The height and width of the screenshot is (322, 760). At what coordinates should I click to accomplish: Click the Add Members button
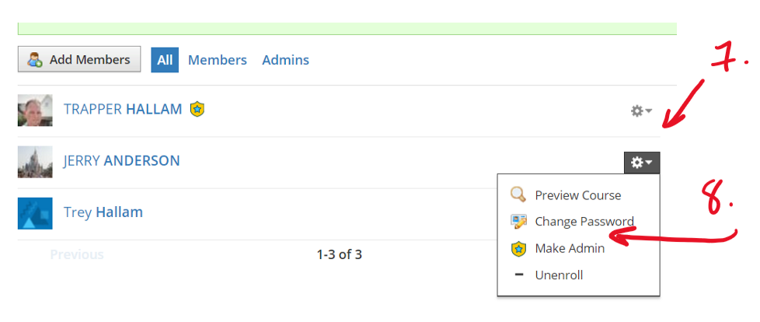79,60
